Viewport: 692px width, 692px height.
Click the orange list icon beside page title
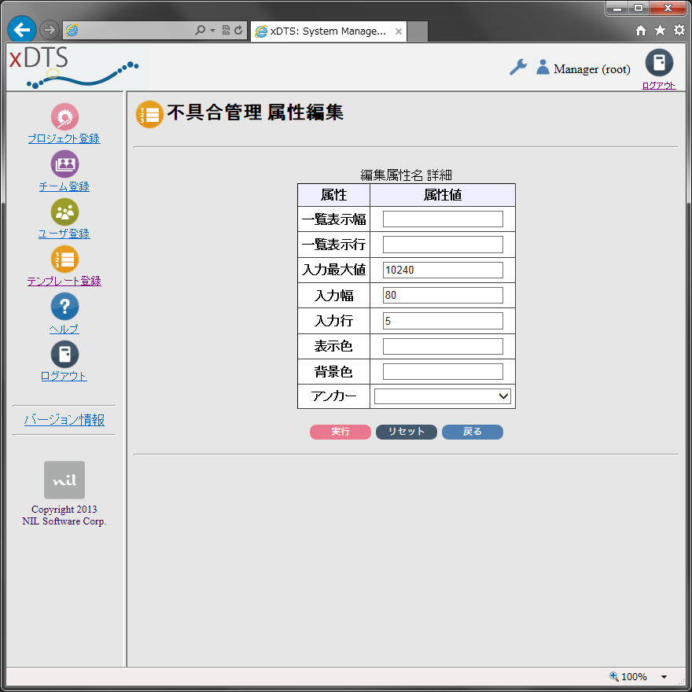pyautogui.click(x=149, y=114)
